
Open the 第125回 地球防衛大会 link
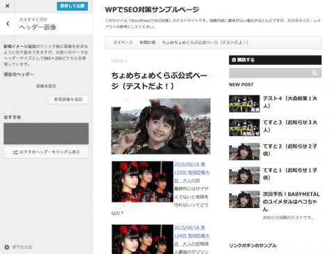tap(191, 172)
